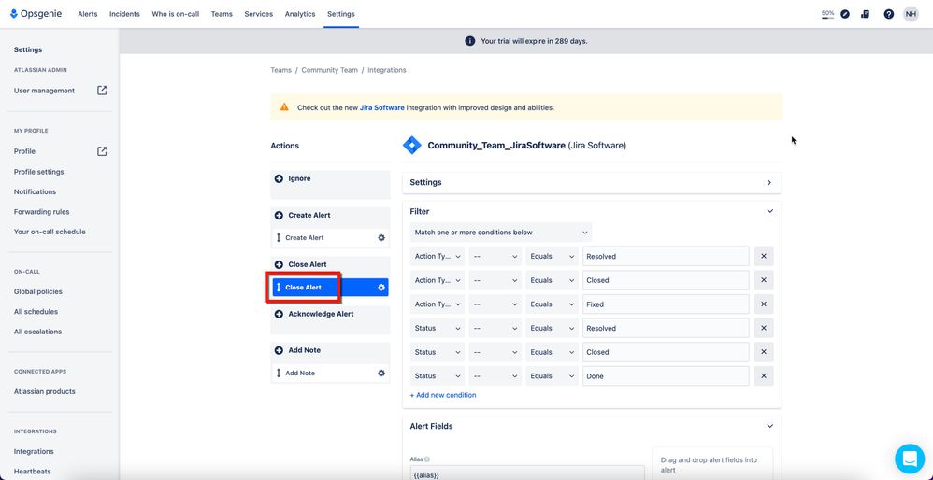Open Atlassian products in sidebar

(x=45, y=391)
